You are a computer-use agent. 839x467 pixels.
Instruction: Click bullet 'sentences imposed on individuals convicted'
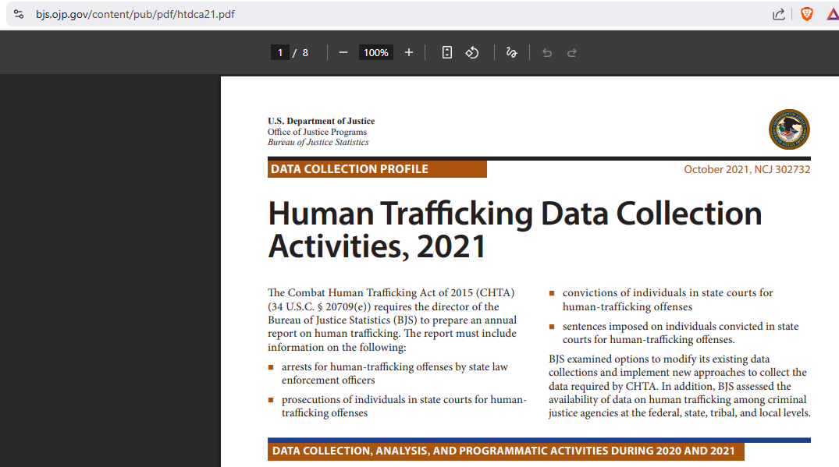680,333
